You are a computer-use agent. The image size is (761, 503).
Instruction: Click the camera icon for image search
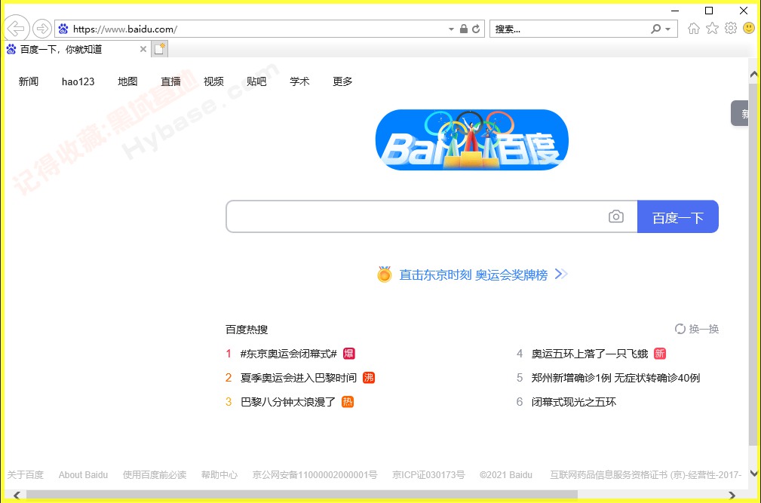click(x=616, y=216)
